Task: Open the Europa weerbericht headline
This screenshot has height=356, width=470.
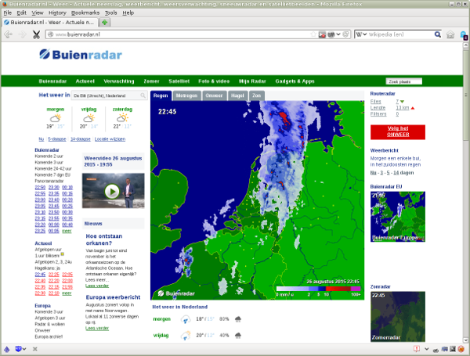Action: click(x=113, y=297)
